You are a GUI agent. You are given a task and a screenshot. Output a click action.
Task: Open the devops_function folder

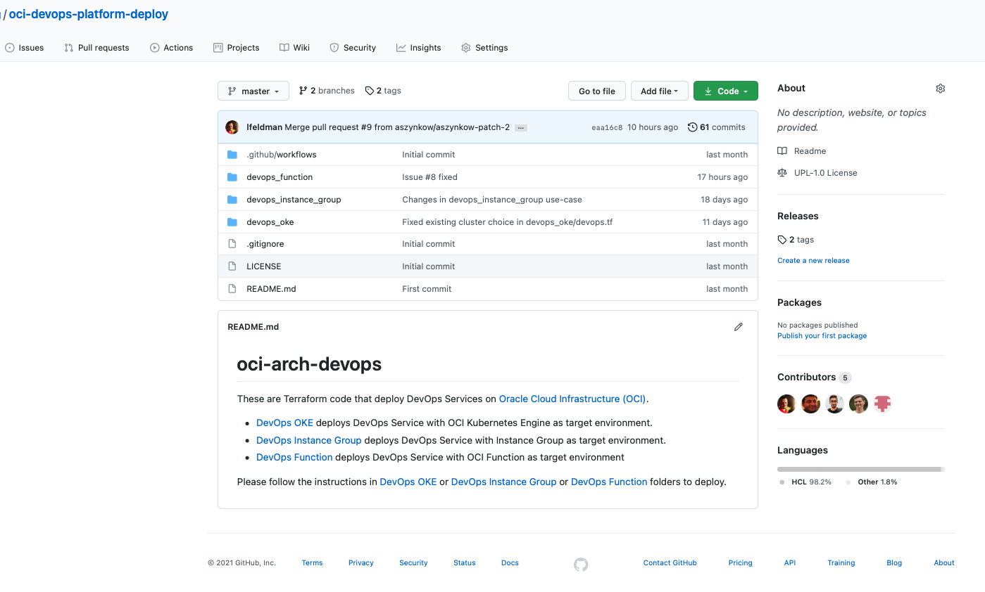coord(280,177)
